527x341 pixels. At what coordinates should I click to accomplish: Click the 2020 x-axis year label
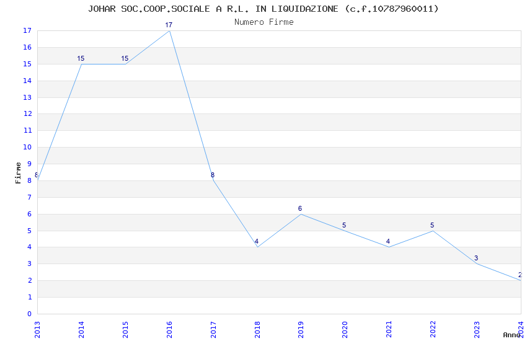[345, 330]
